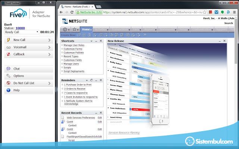The image size is (239, 149).
Task: Bookmark the page with the star icon
Action: (x=205, y=12)
